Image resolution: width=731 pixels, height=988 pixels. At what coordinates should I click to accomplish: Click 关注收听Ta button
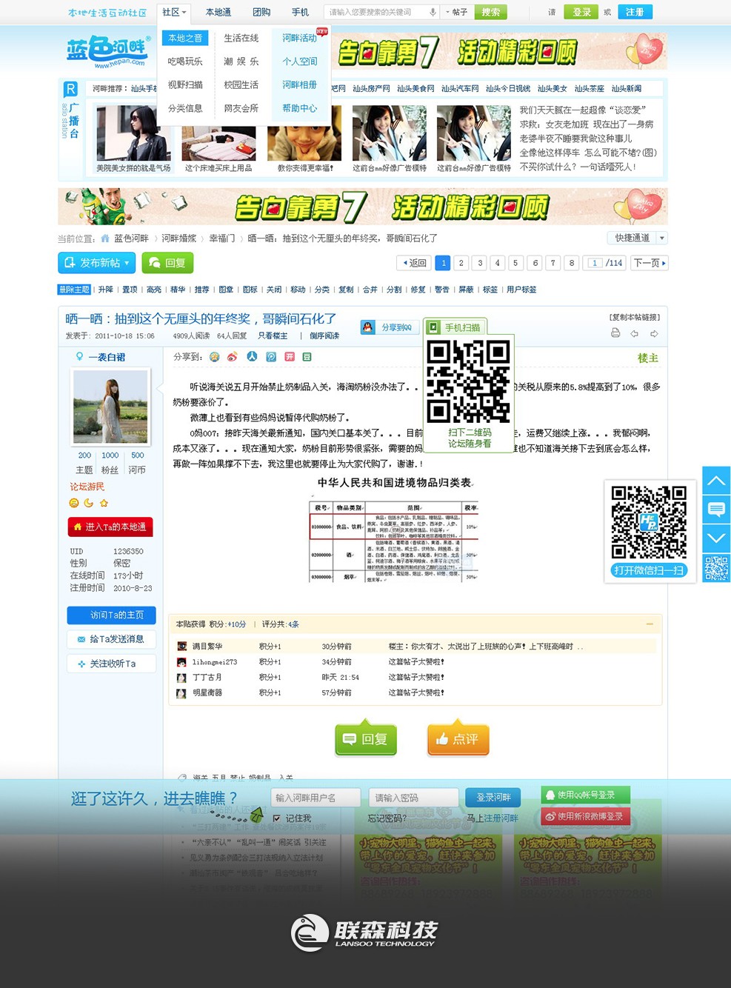pos(111,664)
